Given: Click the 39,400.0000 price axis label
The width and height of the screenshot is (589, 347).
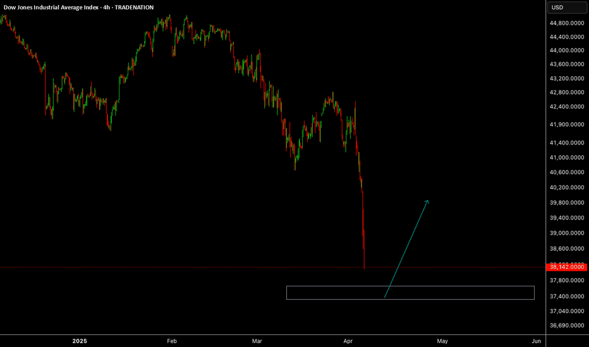Looking at the screenshot, I should pos(567,218).
